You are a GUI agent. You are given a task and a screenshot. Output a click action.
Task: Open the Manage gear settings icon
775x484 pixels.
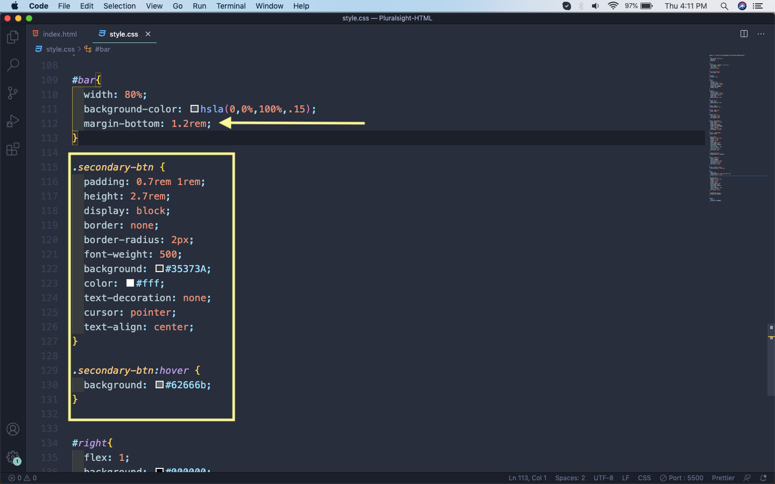pyautogui.click(x=13, y=457)
